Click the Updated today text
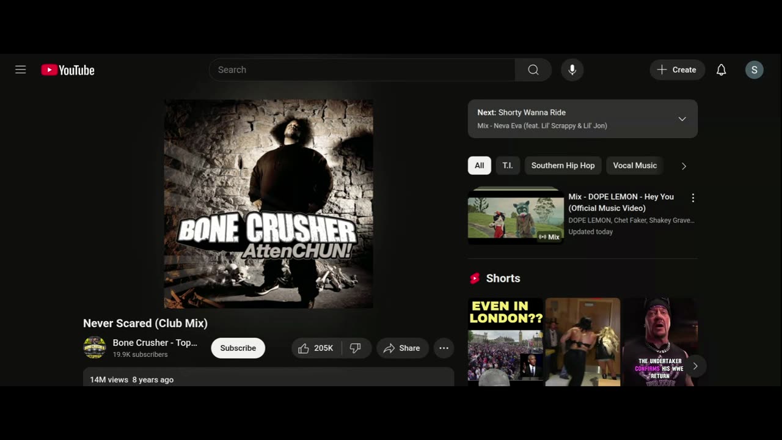782x440 pixels. click(591, 232)
